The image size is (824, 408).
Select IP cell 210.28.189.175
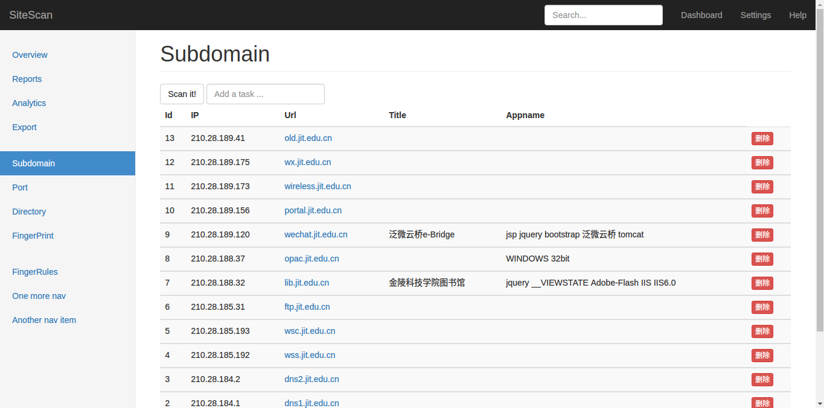(x=220, y=162)
